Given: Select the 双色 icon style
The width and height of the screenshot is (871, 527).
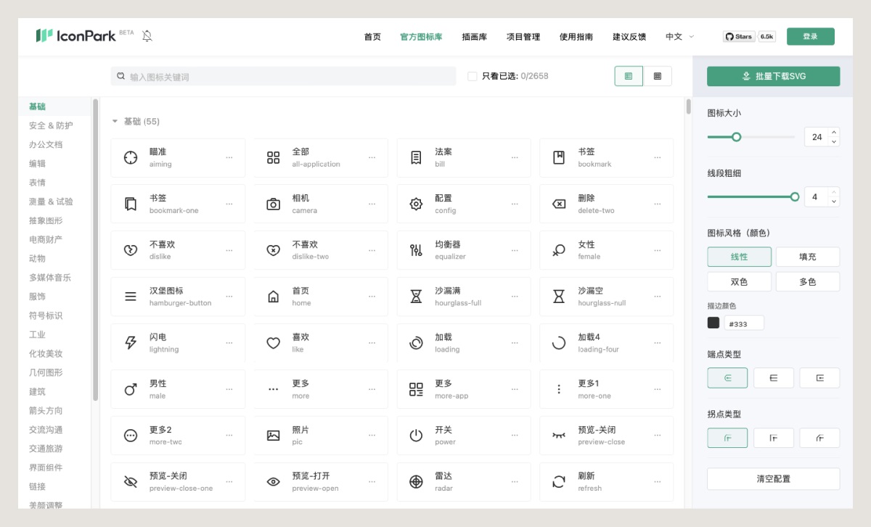Looking at the screenshot, I should (739, 281).
